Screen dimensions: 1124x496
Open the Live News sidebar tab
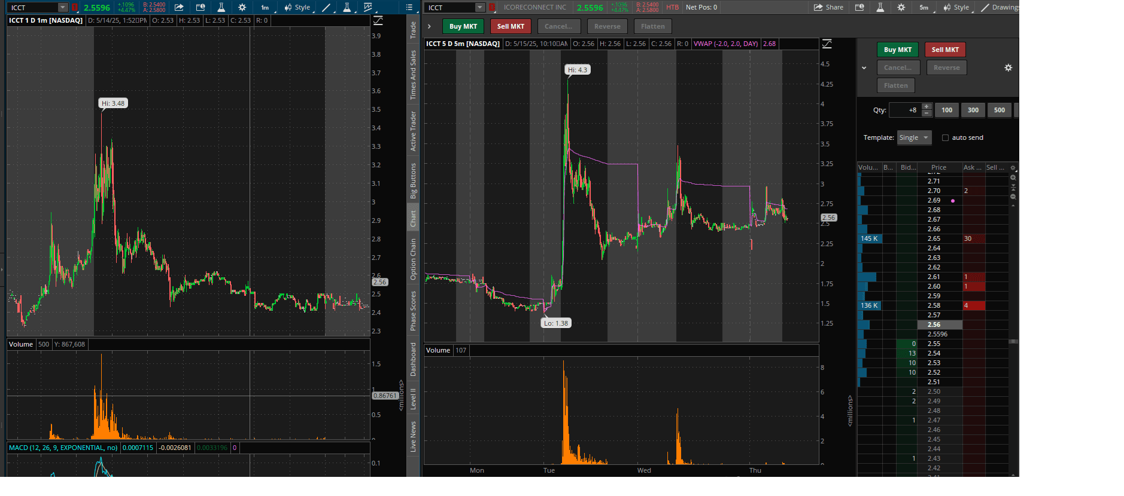[x=413, y=436]
